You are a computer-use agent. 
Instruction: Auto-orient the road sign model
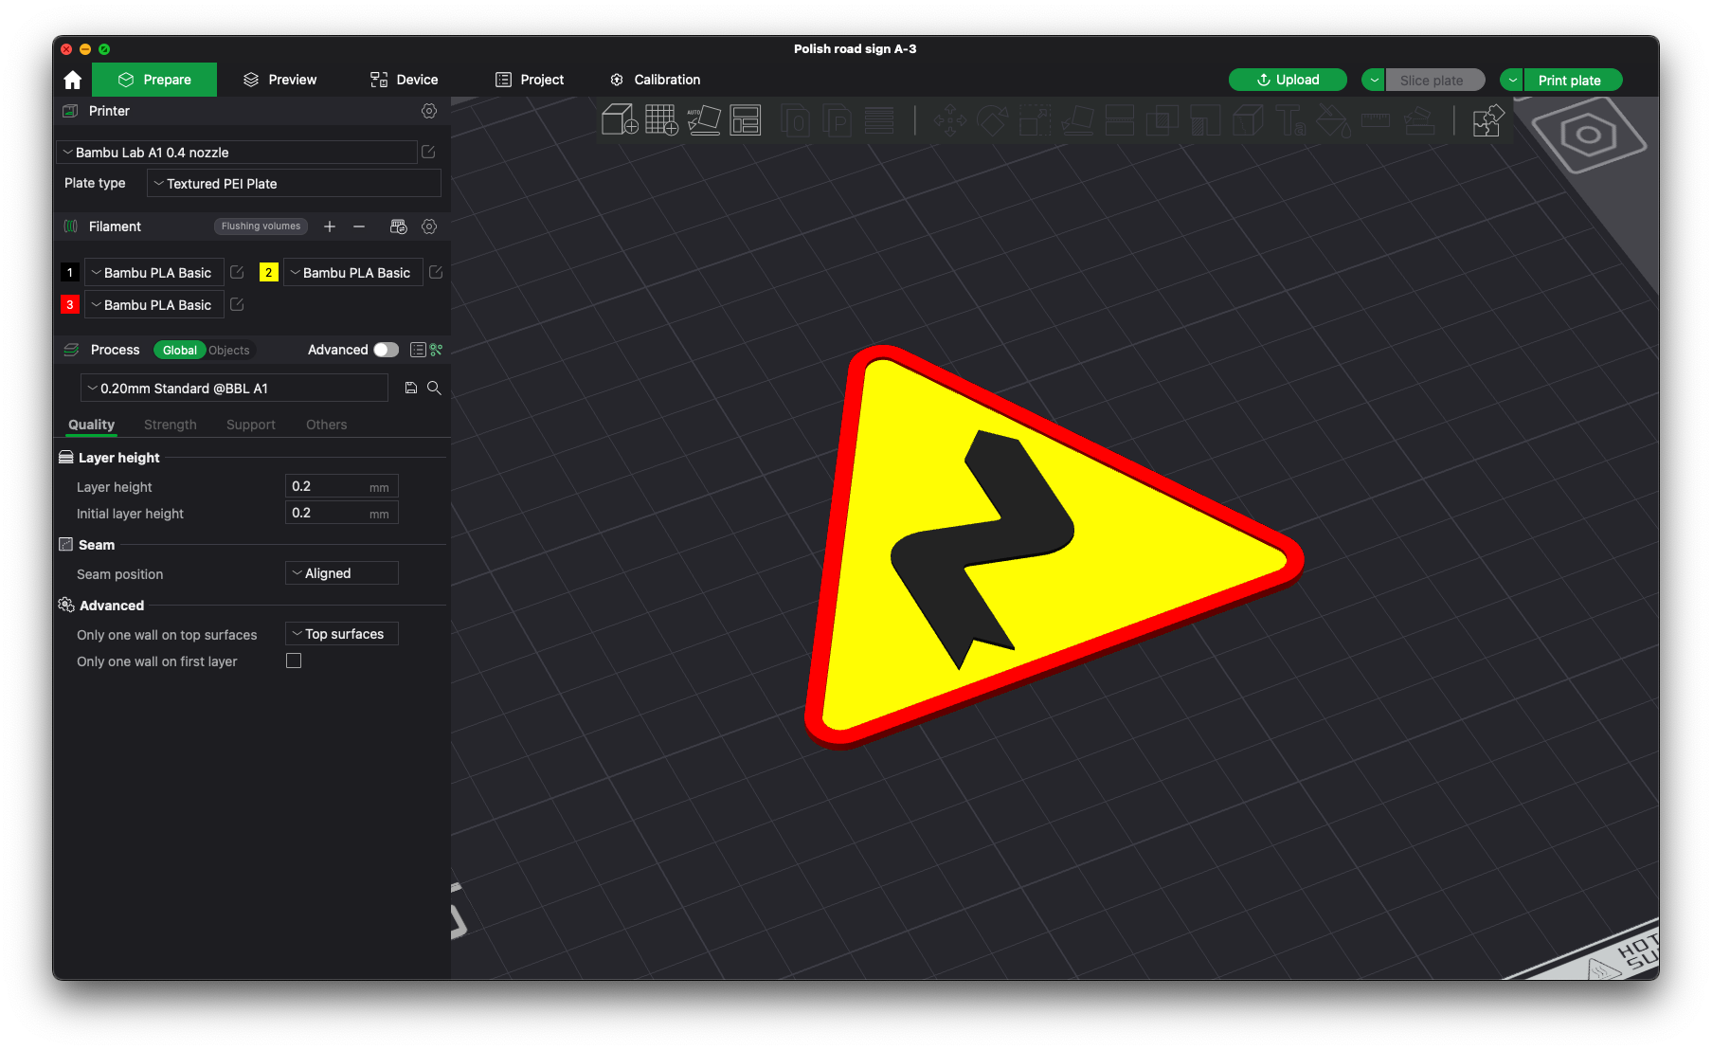coord(705,120)
